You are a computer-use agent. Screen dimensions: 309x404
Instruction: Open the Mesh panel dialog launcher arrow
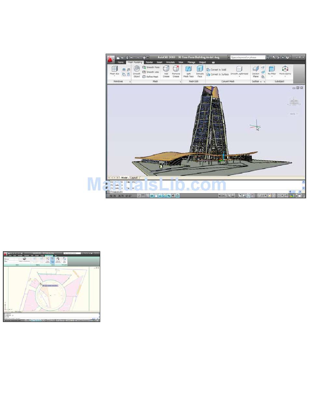point(181,82)
